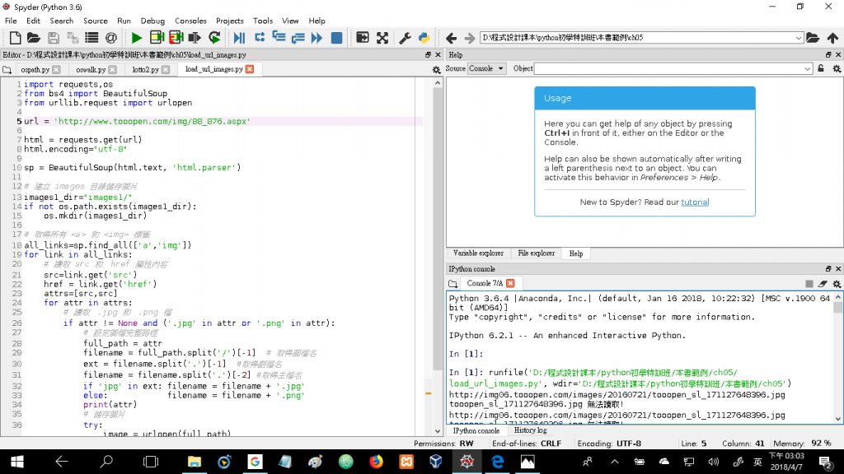This screenshot has width=844, height=474.
Task: Expand the working directory path dropdown
Action: point(798,38)
